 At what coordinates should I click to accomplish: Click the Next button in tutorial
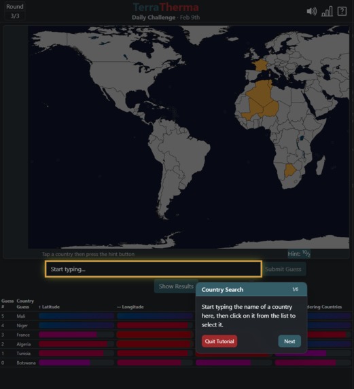[x=289, y=341]
